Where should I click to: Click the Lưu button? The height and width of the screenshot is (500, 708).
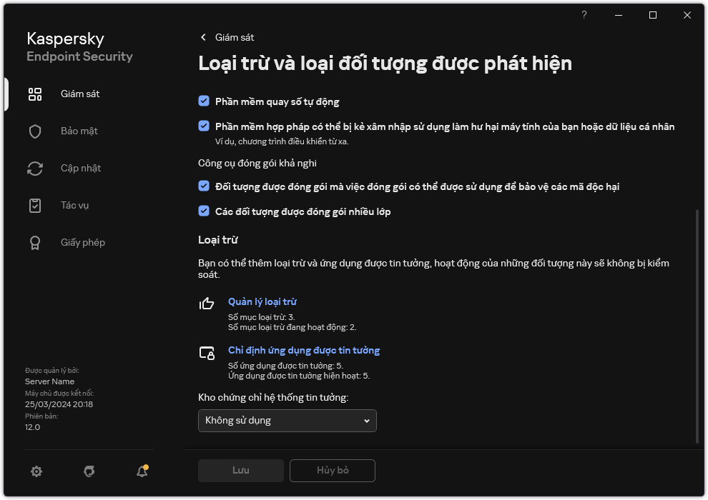241,471
